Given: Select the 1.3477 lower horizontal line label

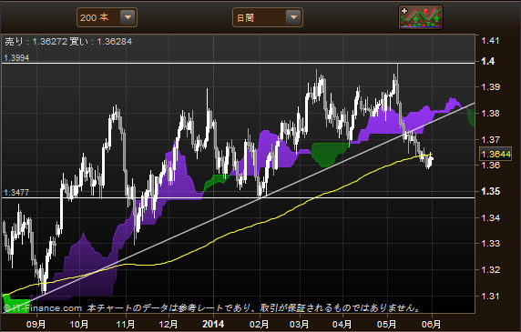Looking at the screenshot, I should [16, 192].
